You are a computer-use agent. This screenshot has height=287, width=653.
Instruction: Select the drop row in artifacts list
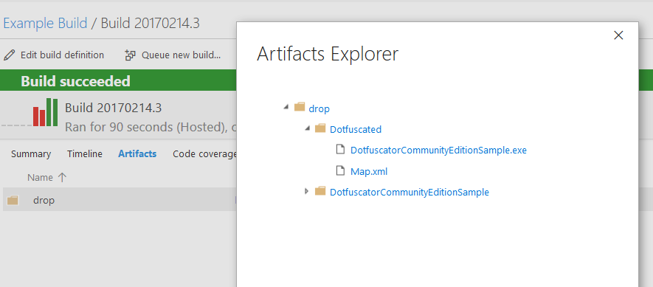120,200
